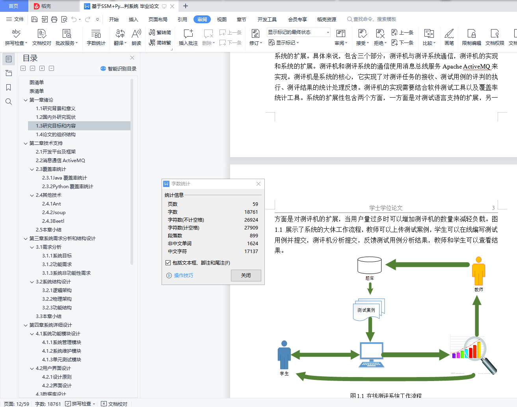Click the minus box button in 目录 panel

pos(52,68)
